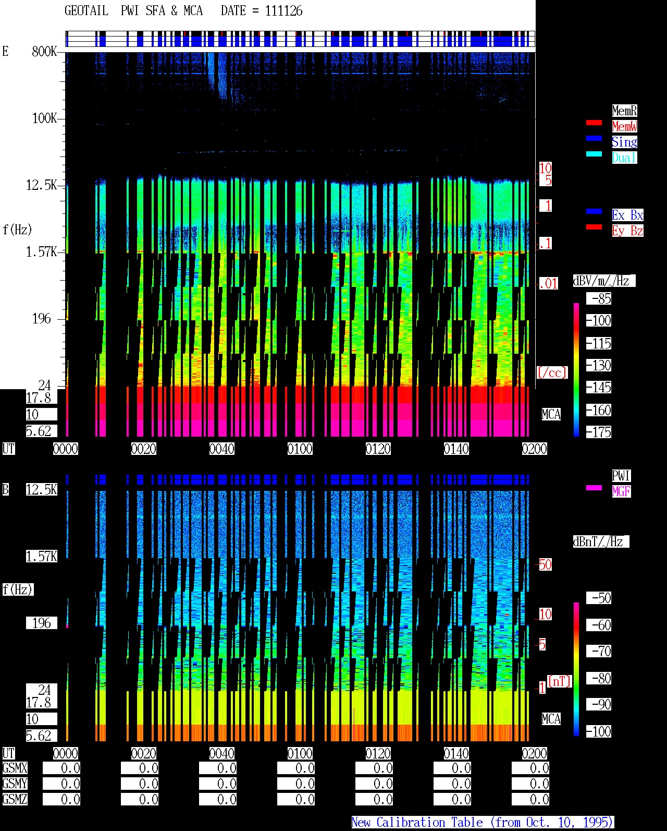
Task: Click the dBV/m/√Hz color scale bar
Action: pyautogui.click(x=576, y=369)
